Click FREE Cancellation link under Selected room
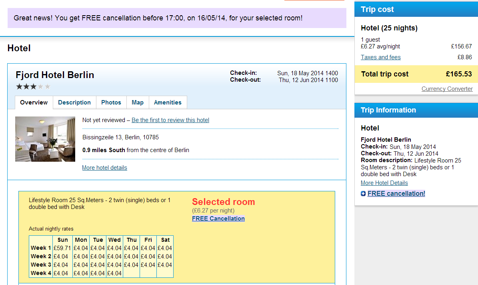The width and height of the screenshot is (478, 285). pos(218,219)
